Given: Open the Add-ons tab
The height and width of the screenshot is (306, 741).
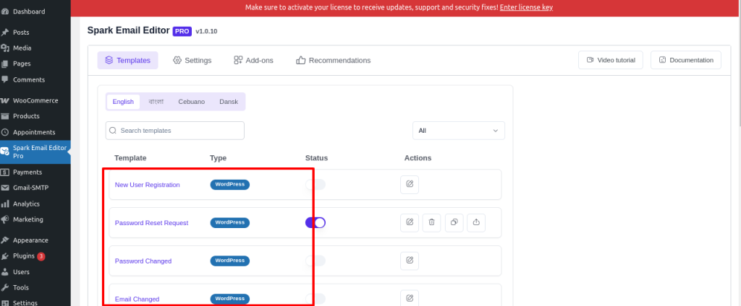Looking at the screenshot, I should point(253,61).
